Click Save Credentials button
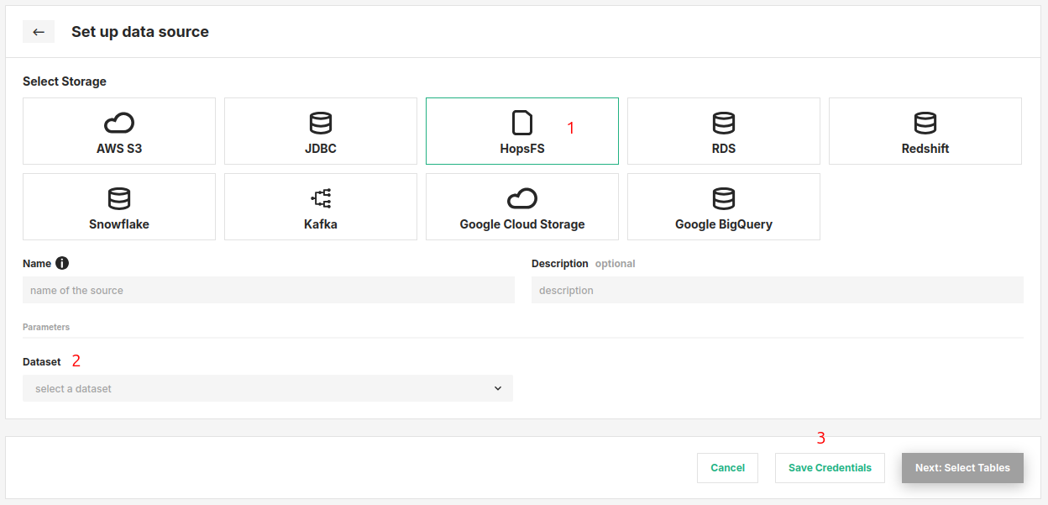The height and width of the screenshot is (505, 1048). point(830,468)
